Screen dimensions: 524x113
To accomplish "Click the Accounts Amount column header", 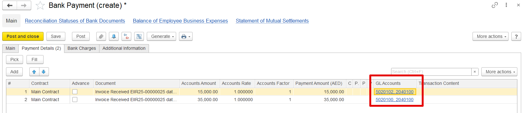I will pyautogui.click(x=199, y=83).
